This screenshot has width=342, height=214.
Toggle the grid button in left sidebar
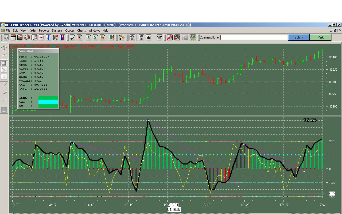(x=4, y=63)
